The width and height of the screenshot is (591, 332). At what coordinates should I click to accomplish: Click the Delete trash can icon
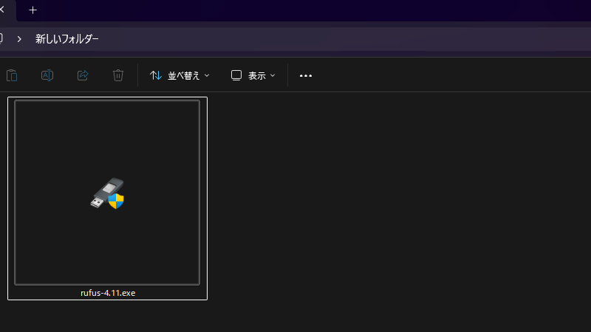click(118, 75)
